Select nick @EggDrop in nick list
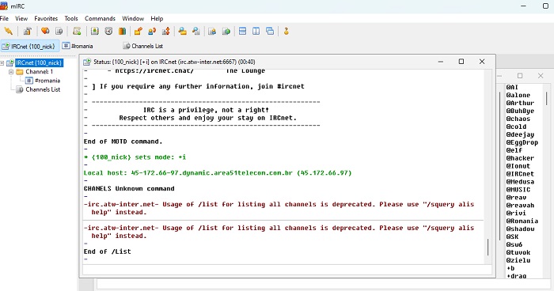 [522, 142]
